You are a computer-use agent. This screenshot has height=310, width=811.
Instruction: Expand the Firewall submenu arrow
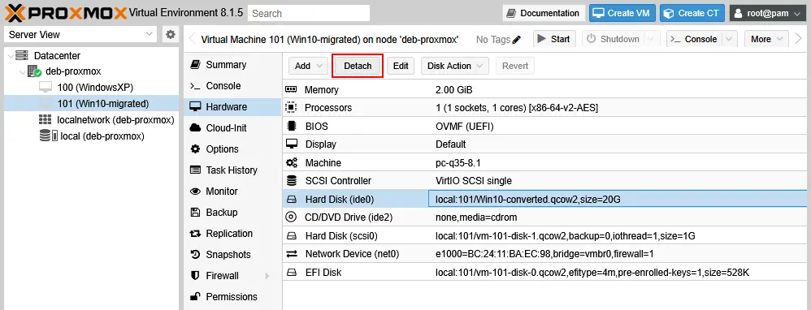click(267, 276)
